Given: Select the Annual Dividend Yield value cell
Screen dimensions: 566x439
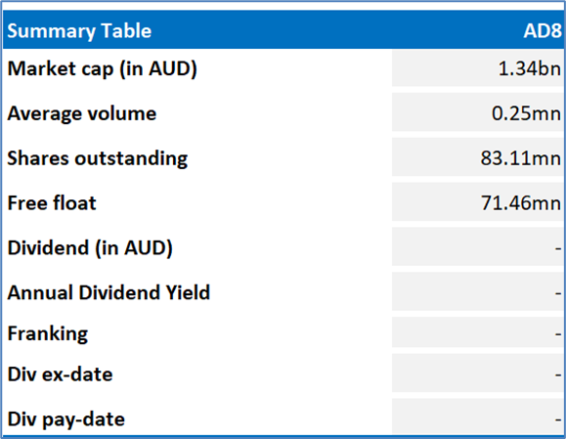Looking at the screenshot, I should coord(477,291).
